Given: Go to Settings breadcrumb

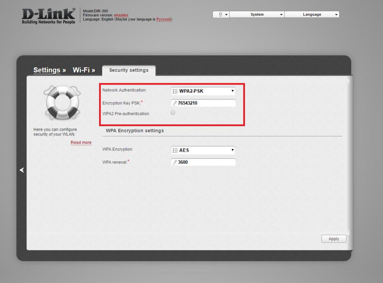Looking at the screenshot, I should pos(47,70).
